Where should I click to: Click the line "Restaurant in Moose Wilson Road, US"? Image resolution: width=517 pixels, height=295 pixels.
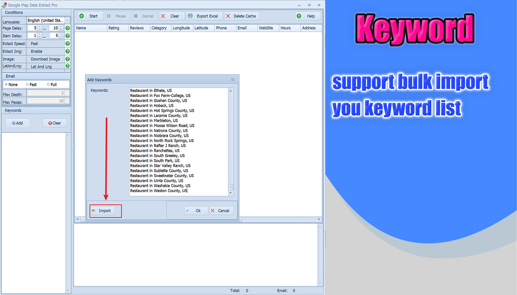point(162,125)
